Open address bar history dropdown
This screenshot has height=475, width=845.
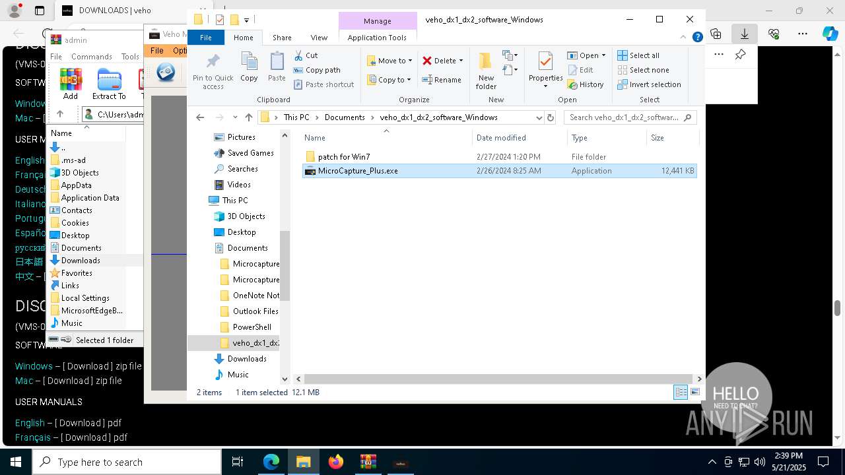point(539,117)
